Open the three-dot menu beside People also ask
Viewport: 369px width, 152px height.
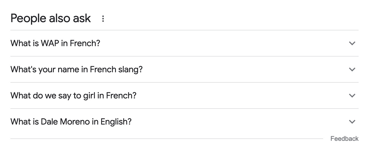pyautogui.click(x=103, y=19)
